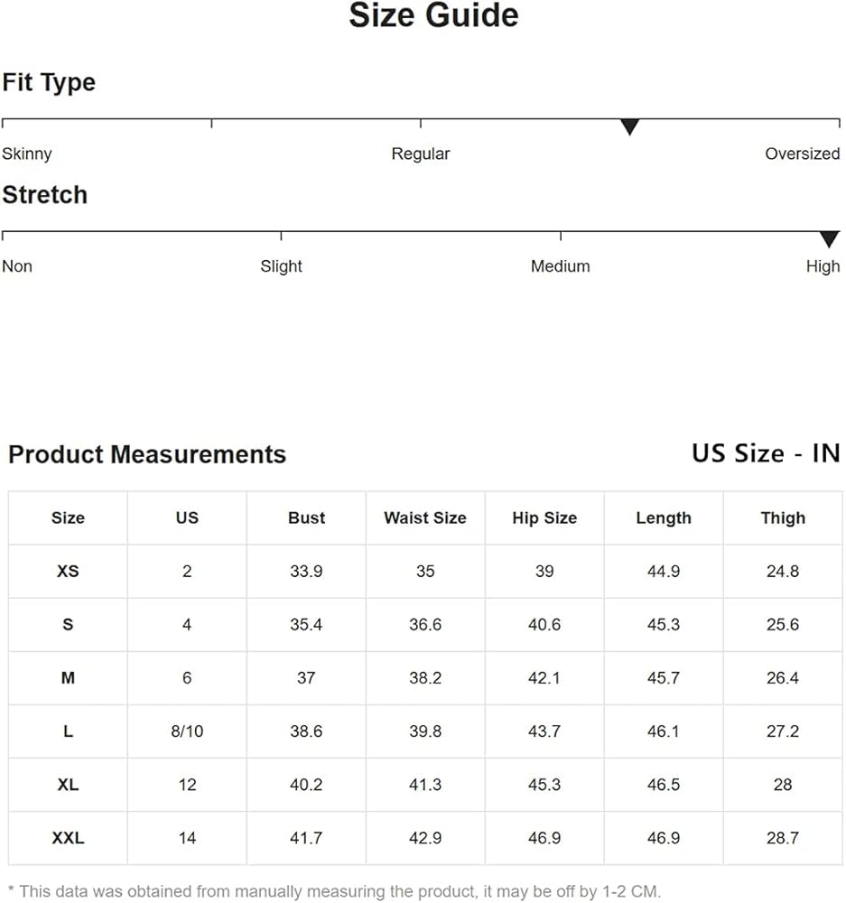The image size is (846, 903).
Task: Select the XS size row label
Action: (68, 572)
